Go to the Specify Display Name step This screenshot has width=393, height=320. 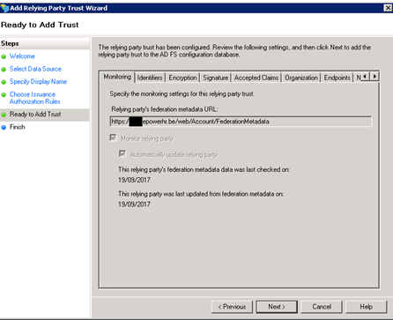pos(38,81)
